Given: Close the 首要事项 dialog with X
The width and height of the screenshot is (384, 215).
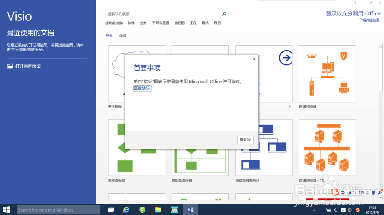Looking at the screenshot, I should tap(254, 59).
